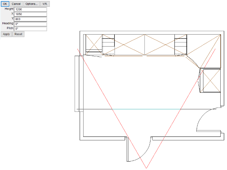Click the Reset button
The image size is (227, 170).
18,34
